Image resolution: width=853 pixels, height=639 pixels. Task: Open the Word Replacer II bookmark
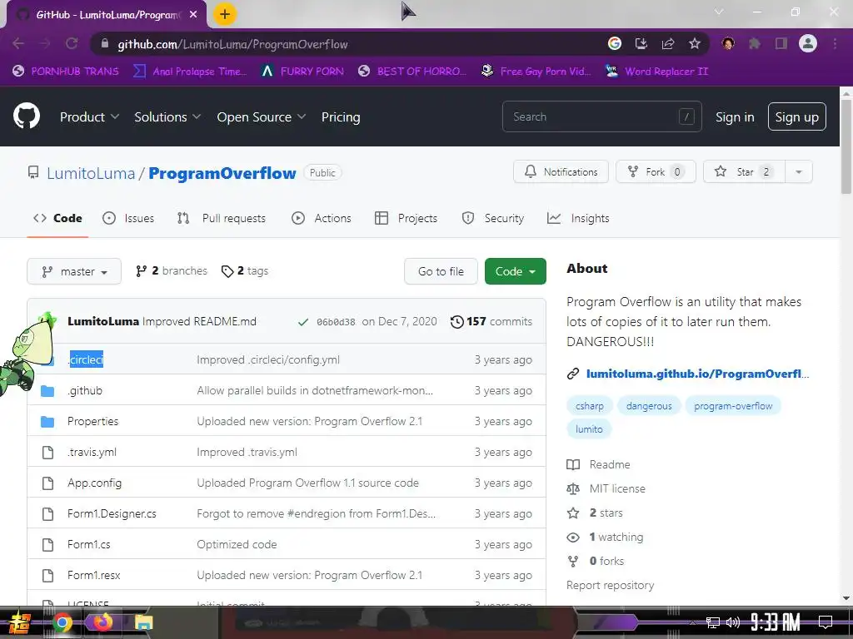pyautogui.click(x=656, y=72)
